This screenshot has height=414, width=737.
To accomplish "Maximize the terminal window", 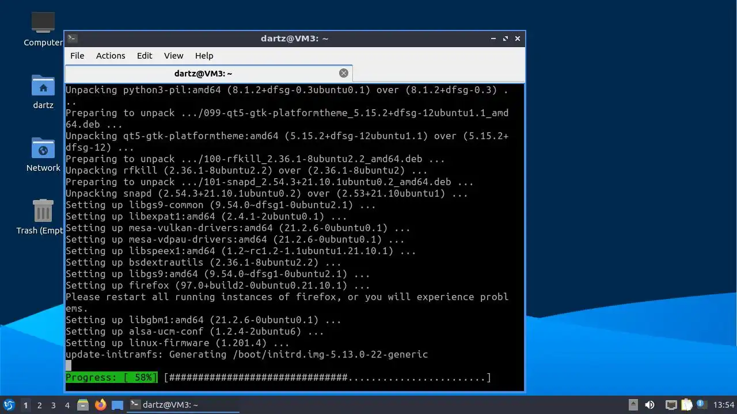I will click(x=506, y=39).
